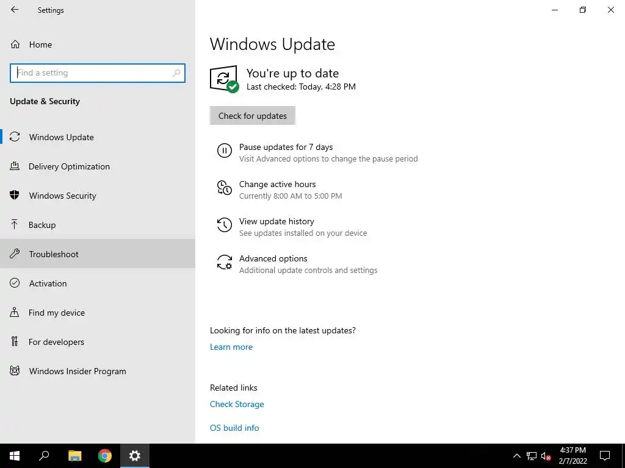Click the For developers tools icon
The width and height of the screenshot is (625, 468).
[x=15, y=341]
